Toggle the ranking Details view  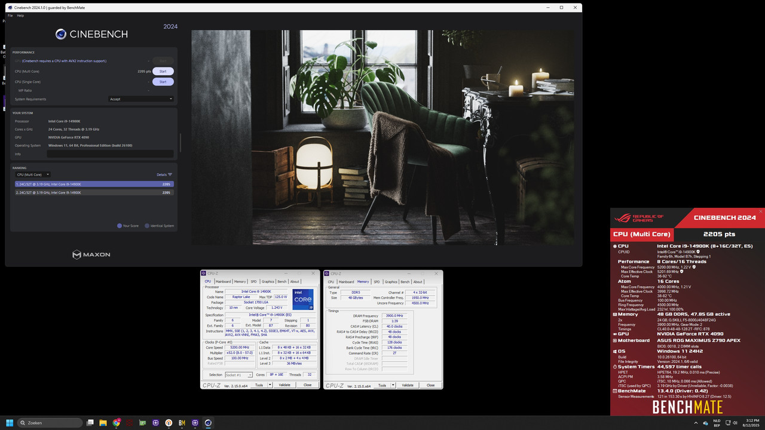164,174
